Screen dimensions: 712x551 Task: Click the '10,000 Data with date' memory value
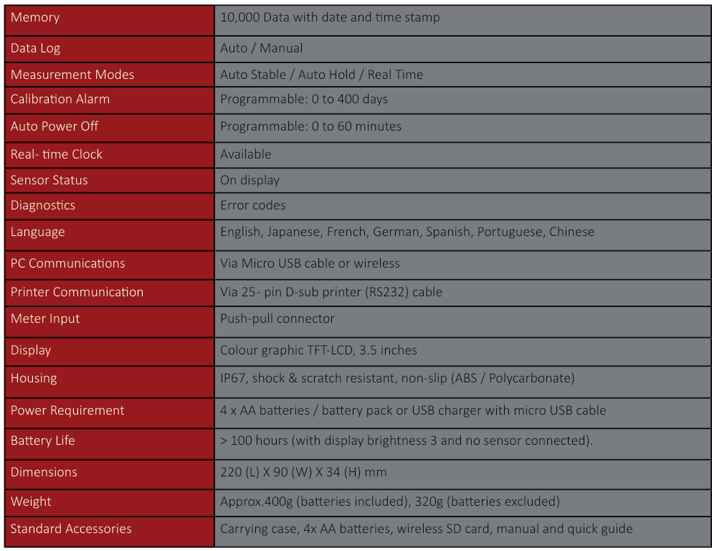pyautogui.click(x=330, y=18)
